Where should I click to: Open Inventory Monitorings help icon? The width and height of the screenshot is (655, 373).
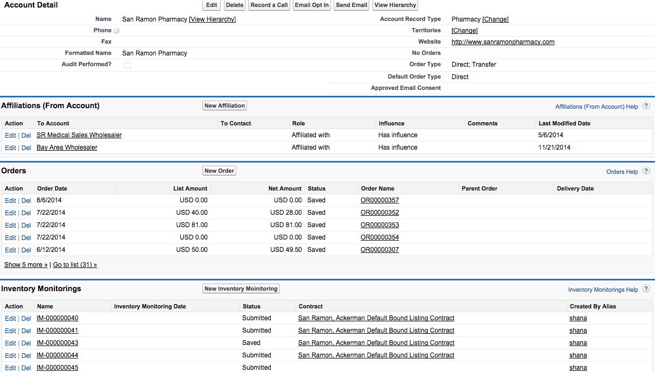[646, 289]
